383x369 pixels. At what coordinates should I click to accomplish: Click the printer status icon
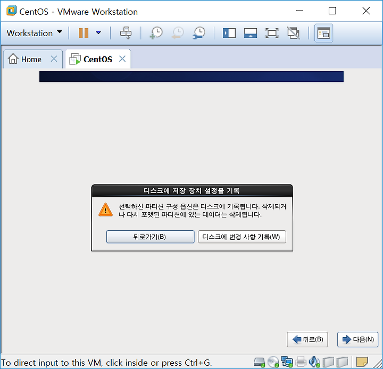click(x=301, y=362)
